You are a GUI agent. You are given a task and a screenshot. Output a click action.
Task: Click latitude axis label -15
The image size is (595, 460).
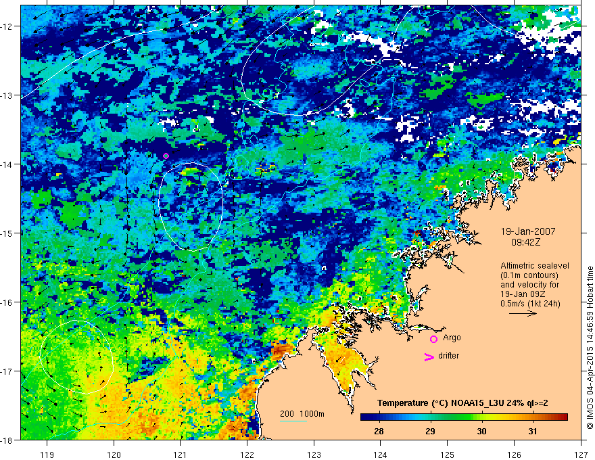pyautogui.click(x=7, y=233)
